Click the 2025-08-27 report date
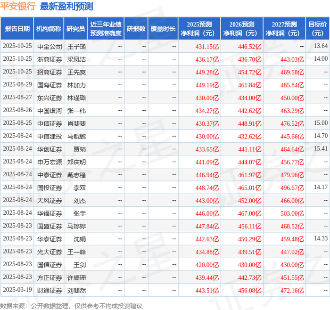The height and width of the screenshot is (310, 330). click(17, 97)
